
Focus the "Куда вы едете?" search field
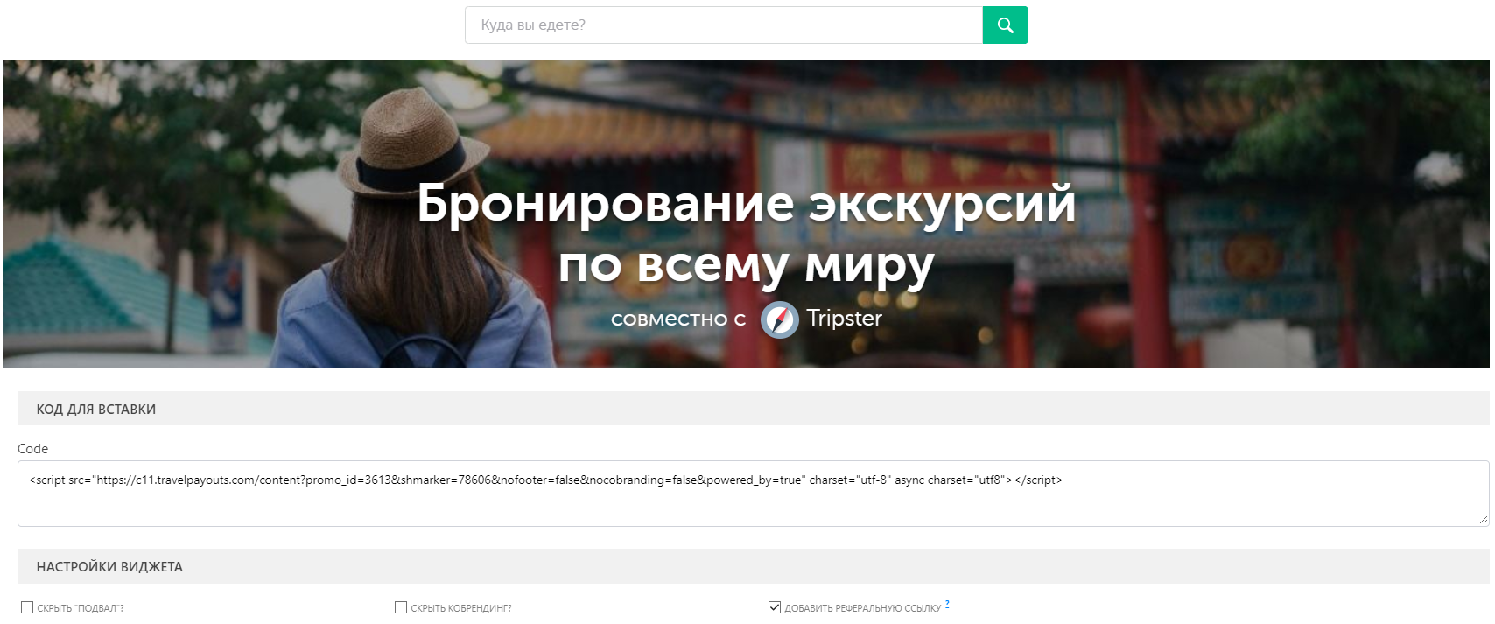pyautogui.click(x=724, y=25)
